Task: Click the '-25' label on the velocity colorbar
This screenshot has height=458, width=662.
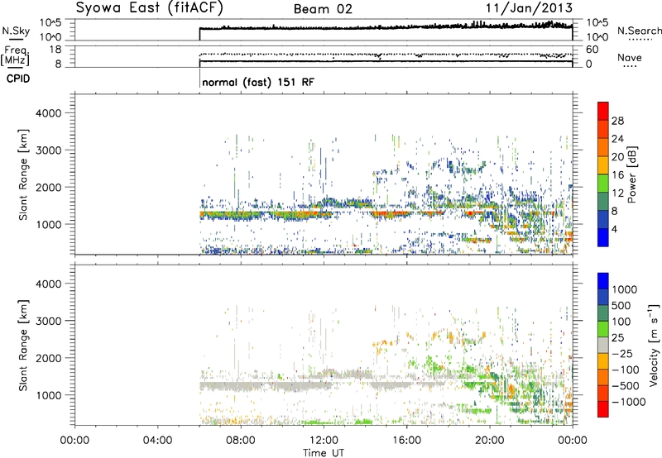Action: click(x=622, y=354)
